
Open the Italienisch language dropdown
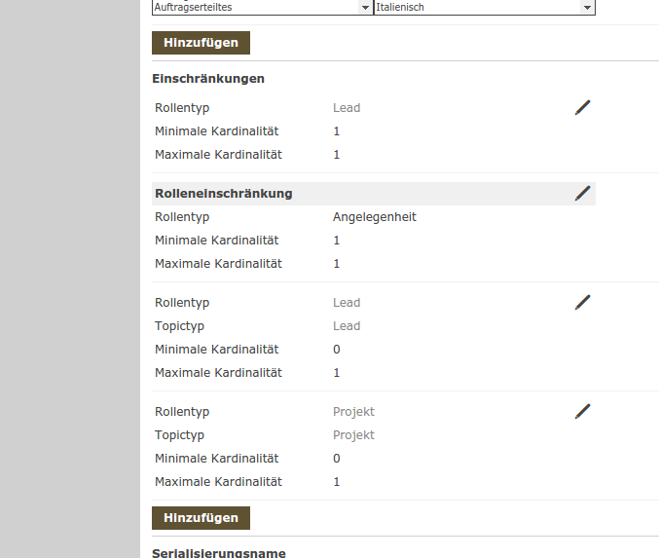484,7
